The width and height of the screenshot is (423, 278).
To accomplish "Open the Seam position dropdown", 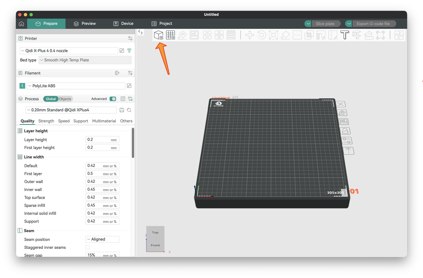I will pos(102,239).
